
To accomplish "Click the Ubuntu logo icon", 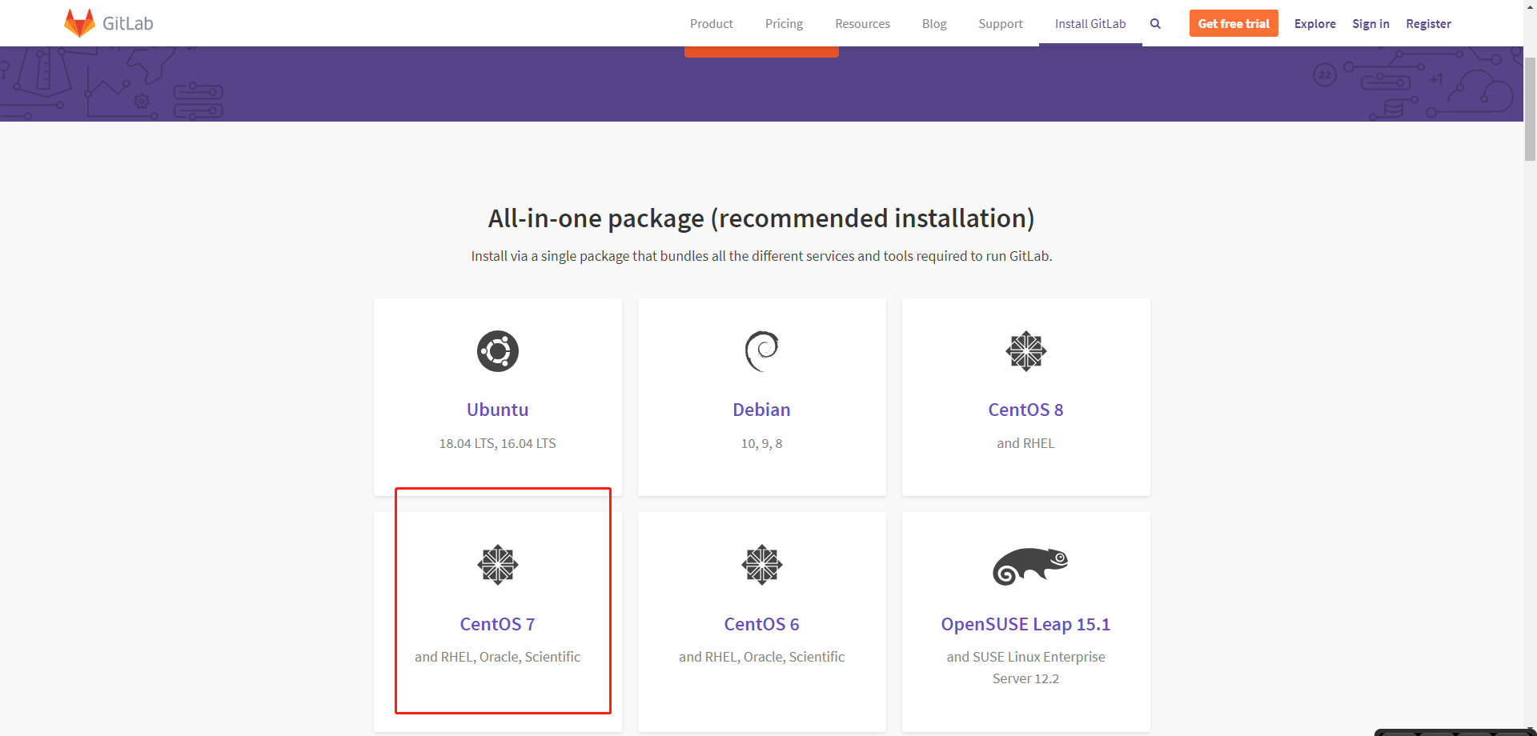I will pyautogui.click(x=498, y=351).
